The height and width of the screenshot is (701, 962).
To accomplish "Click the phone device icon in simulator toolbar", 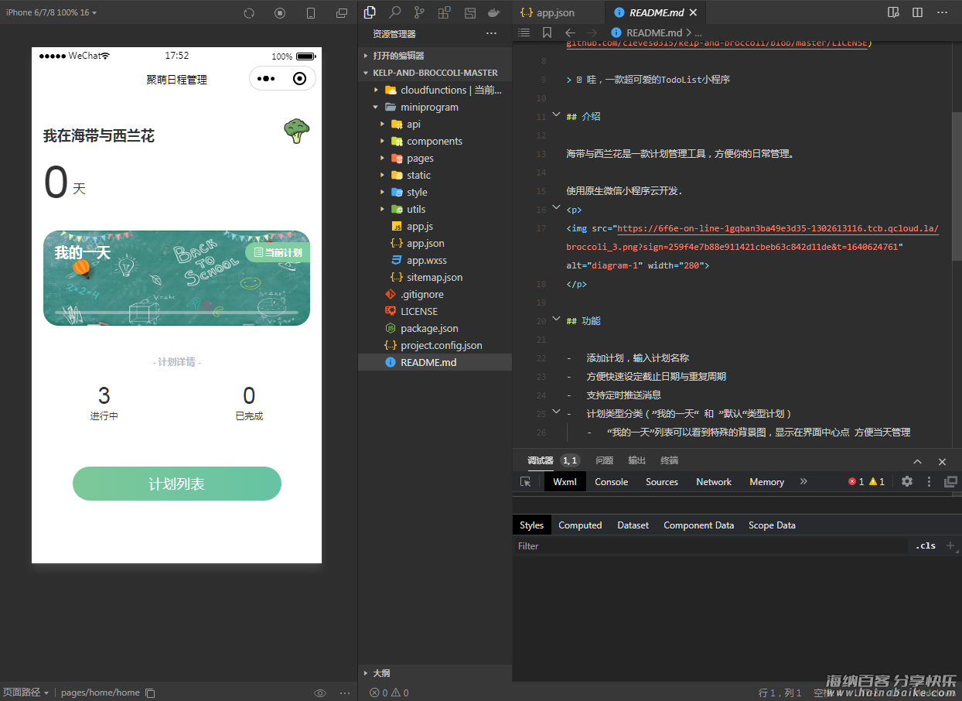I will [311, 13].
